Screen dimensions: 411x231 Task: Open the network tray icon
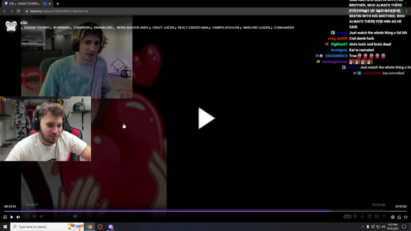pyautogui.click(x=378, y=227)
